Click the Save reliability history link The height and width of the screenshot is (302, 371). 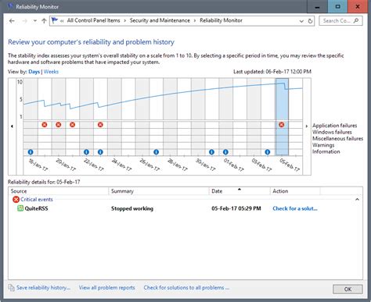43,288
